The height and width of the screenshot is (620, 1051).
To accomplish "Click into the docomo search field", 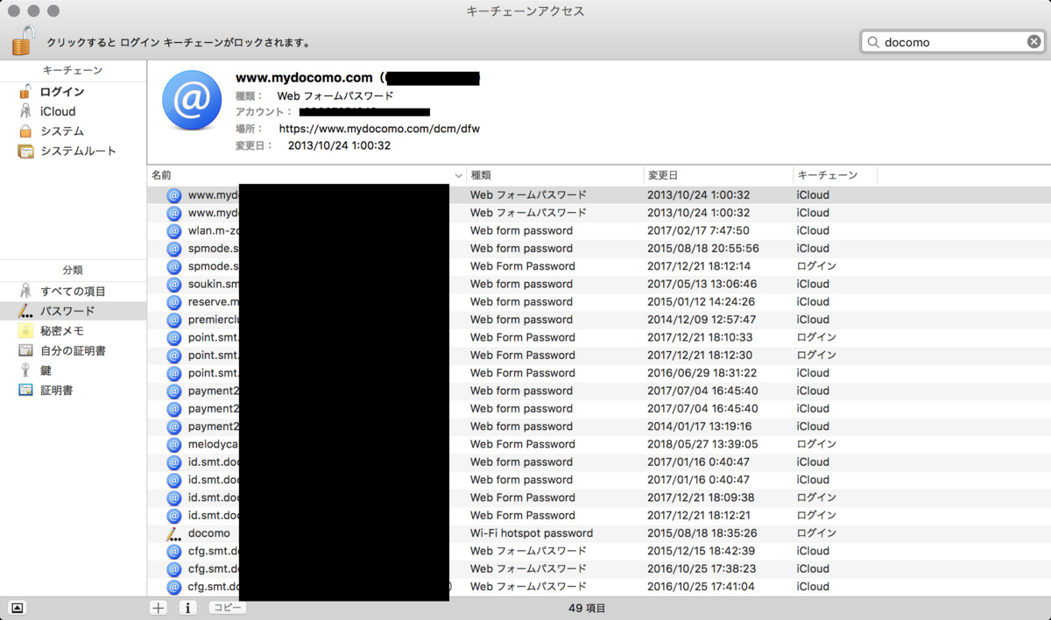I will coord(954,41).
